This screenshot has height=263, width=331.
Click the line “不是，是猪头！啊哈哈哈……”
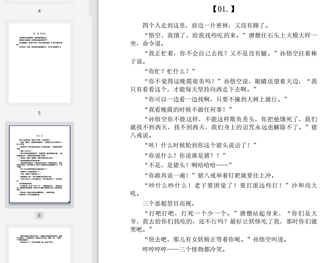point(188,165)
